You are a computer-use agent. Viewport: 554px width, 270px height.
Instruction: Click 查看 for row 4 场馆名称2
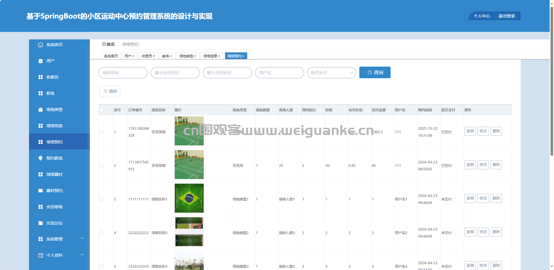click(x=470, y=232)
